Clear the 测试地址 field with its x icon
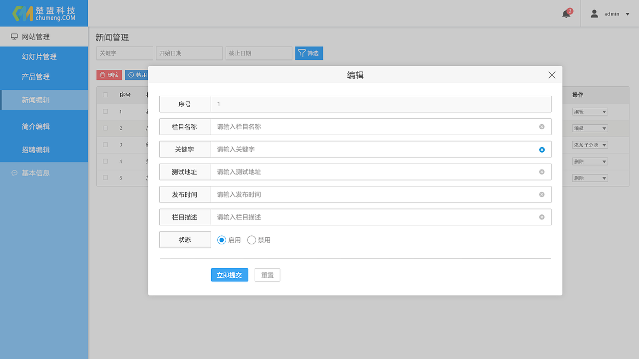Viewport: 639px width, 359px height. click(542, 172)
